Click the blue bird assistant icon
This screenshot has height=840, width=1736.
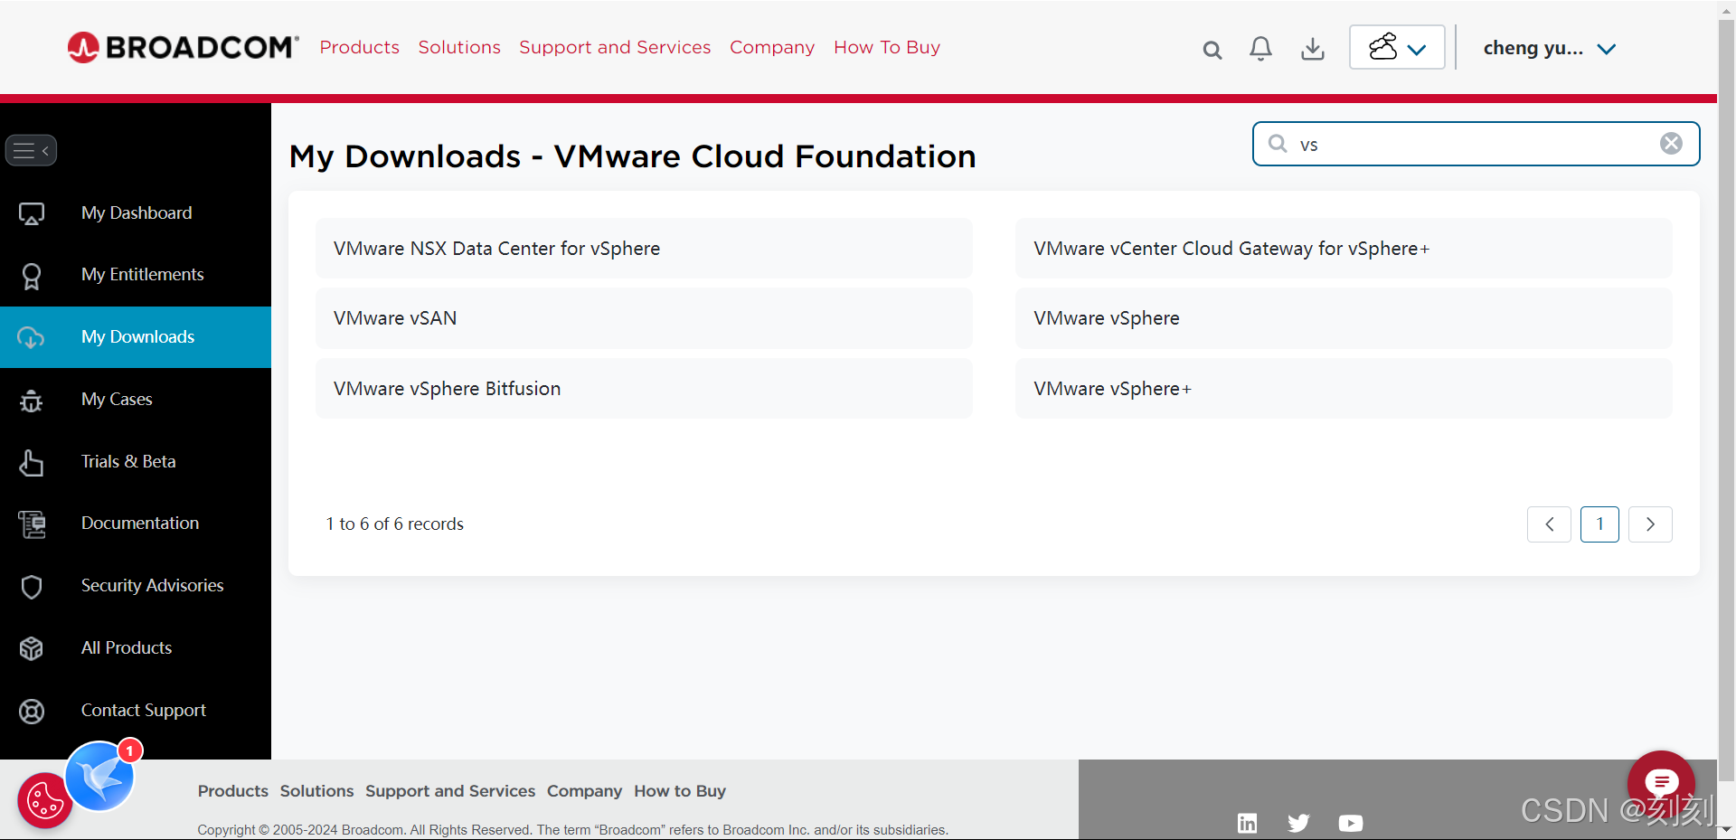[100, 777]
